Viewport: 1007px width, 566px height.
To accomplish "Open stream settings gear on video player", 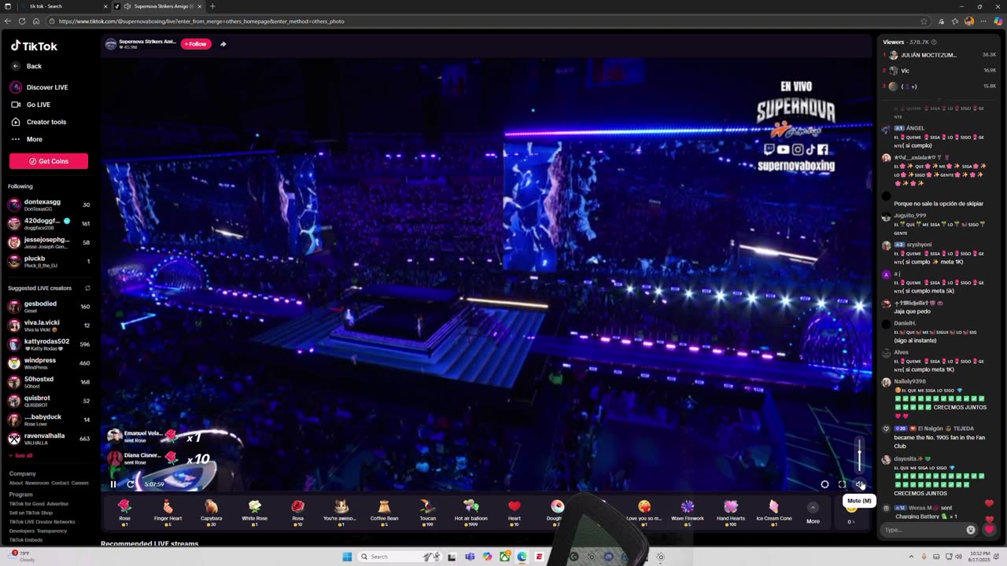I will (824, 484).
